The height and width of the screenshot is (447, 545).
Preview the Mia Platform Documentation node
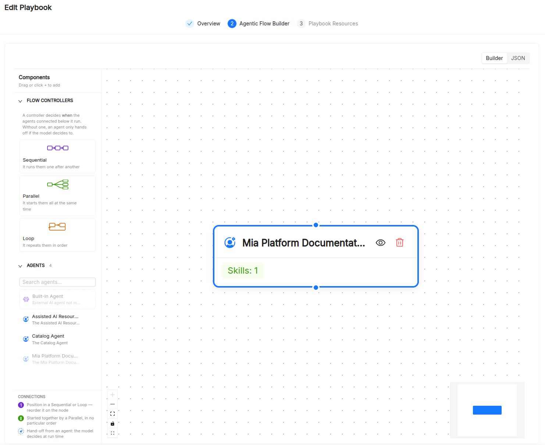(x=381, y=243)
